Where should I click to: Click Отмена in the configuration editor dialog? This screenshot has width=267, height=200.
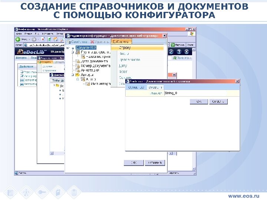click(x=155, y=163)
